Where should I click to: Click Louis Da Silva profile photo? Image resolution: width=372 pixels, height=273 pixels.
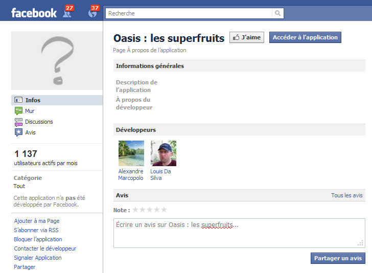click(164, 153)
